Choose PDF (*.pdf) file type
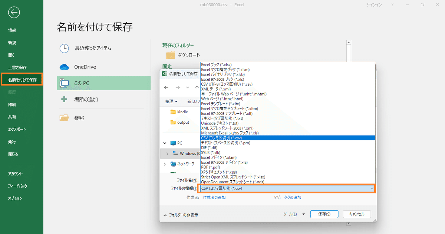This screenshot has width=445, height=234. click(287, 167)
